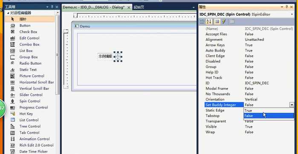
Task: Switch to the Start Page tab
Action: pyautogui.click(x=139, y=7)
